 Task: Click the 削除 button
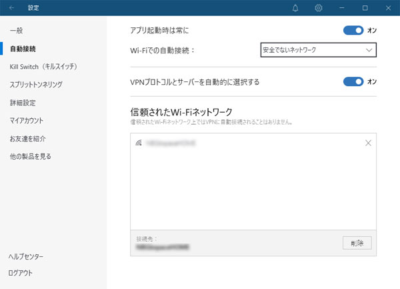click(x=357, y=243)
